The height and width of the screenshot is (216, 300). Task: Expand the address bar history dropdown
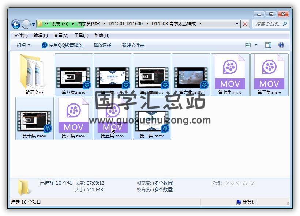pyautogui.click(x=237, y=24)
